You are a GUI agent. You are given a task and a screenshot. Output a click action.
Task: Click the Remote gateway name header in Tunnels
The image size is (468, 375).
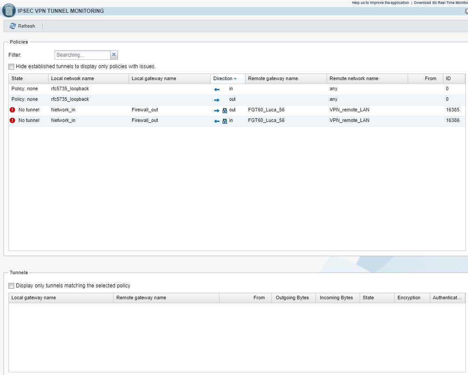166,298
